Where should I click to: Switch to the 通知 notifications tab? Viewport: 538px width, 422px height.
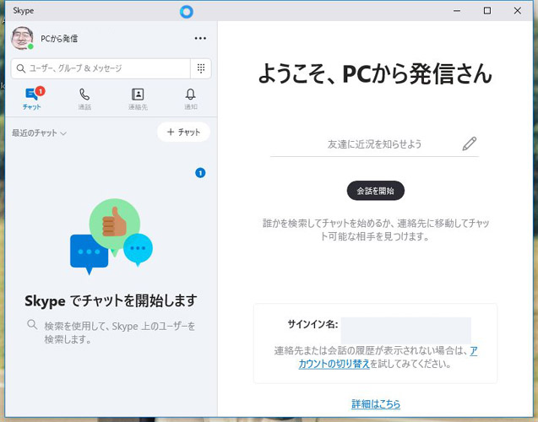pyautogui.click(x=191, y=99)
